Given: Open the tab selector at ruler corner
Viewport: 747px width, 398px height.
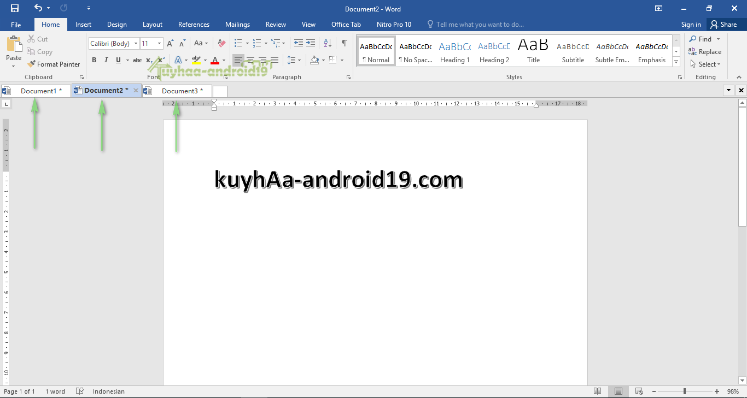Looking at the screenshot, I should pyautogui.click(x=6, y=104).
